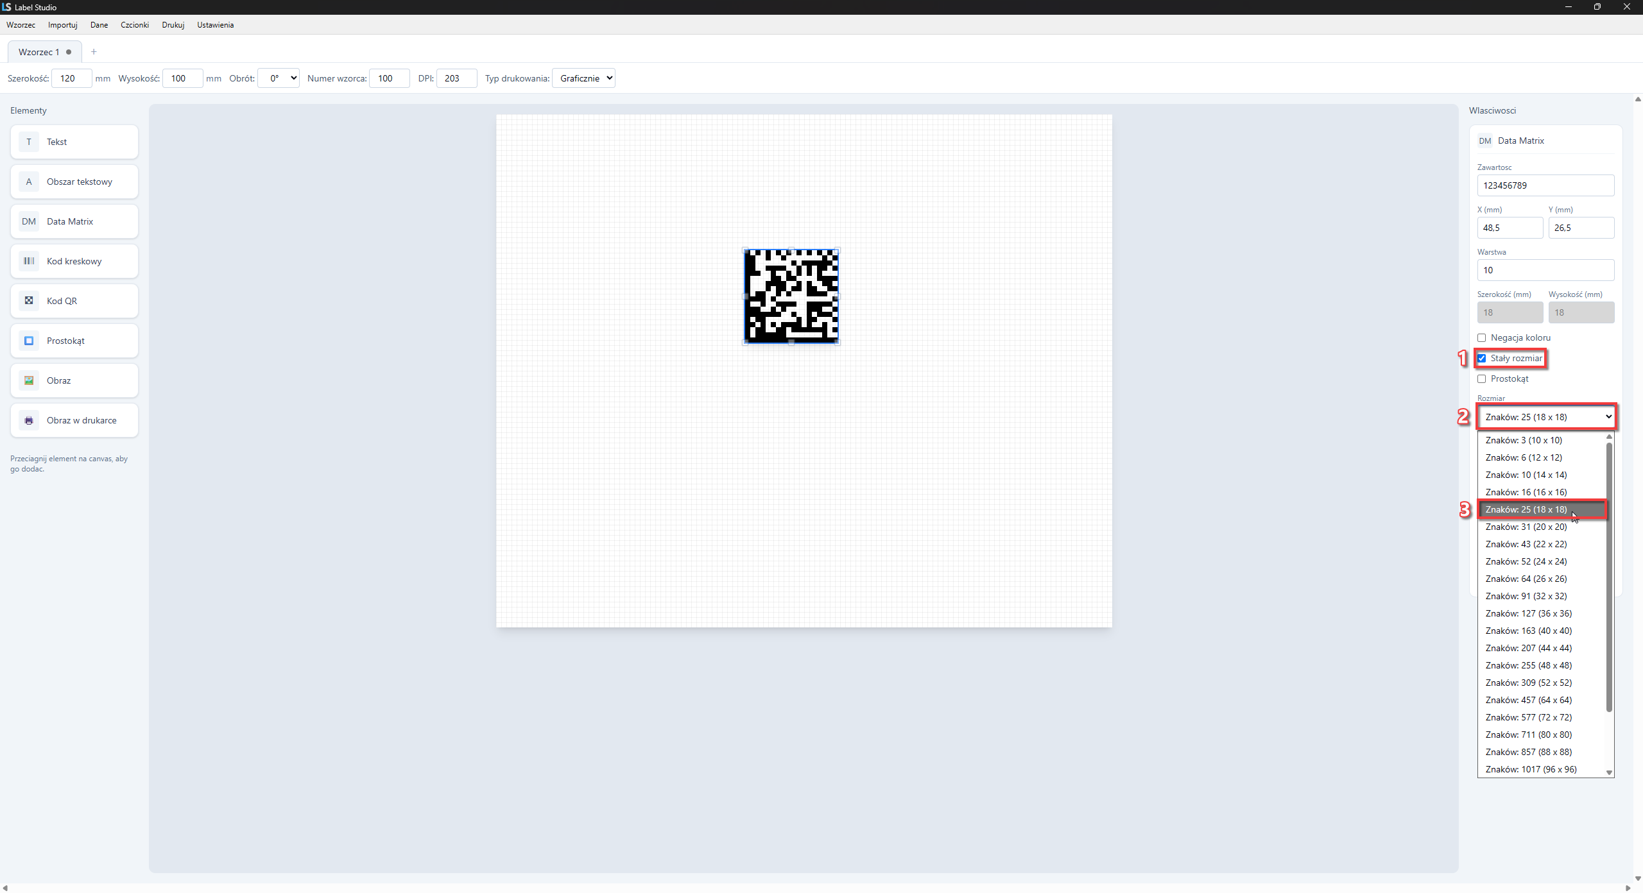Click the Label Studio app logo in the title bar
1643x893 pixels.
click(x=6, y=7)
